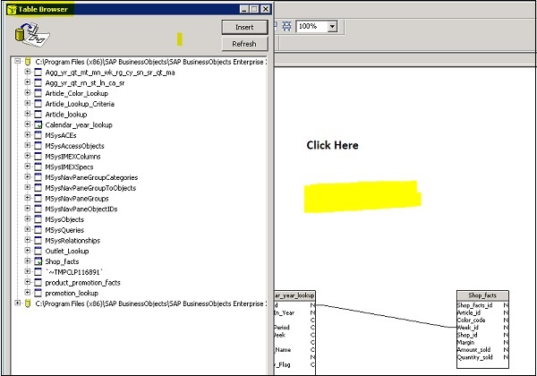Click the Shop_facts table header in diagram

482,295
